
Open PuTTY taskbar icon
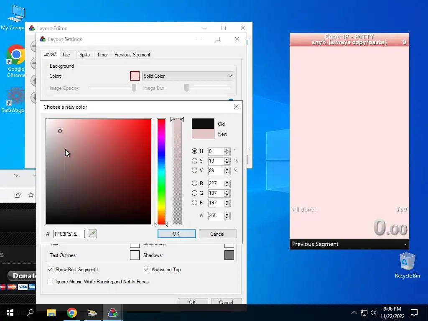(92, 313)
